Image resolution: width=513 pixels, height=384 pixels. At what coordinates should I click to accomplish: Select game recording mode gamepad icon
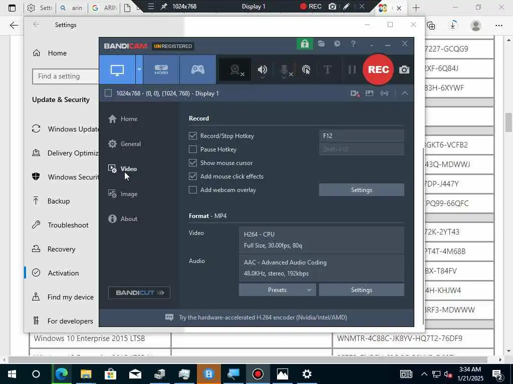[x=197, y=69]
